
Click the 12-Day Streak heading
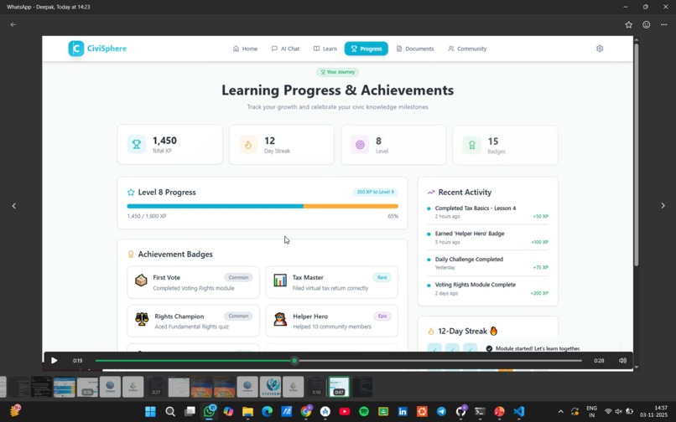[468, 331]
